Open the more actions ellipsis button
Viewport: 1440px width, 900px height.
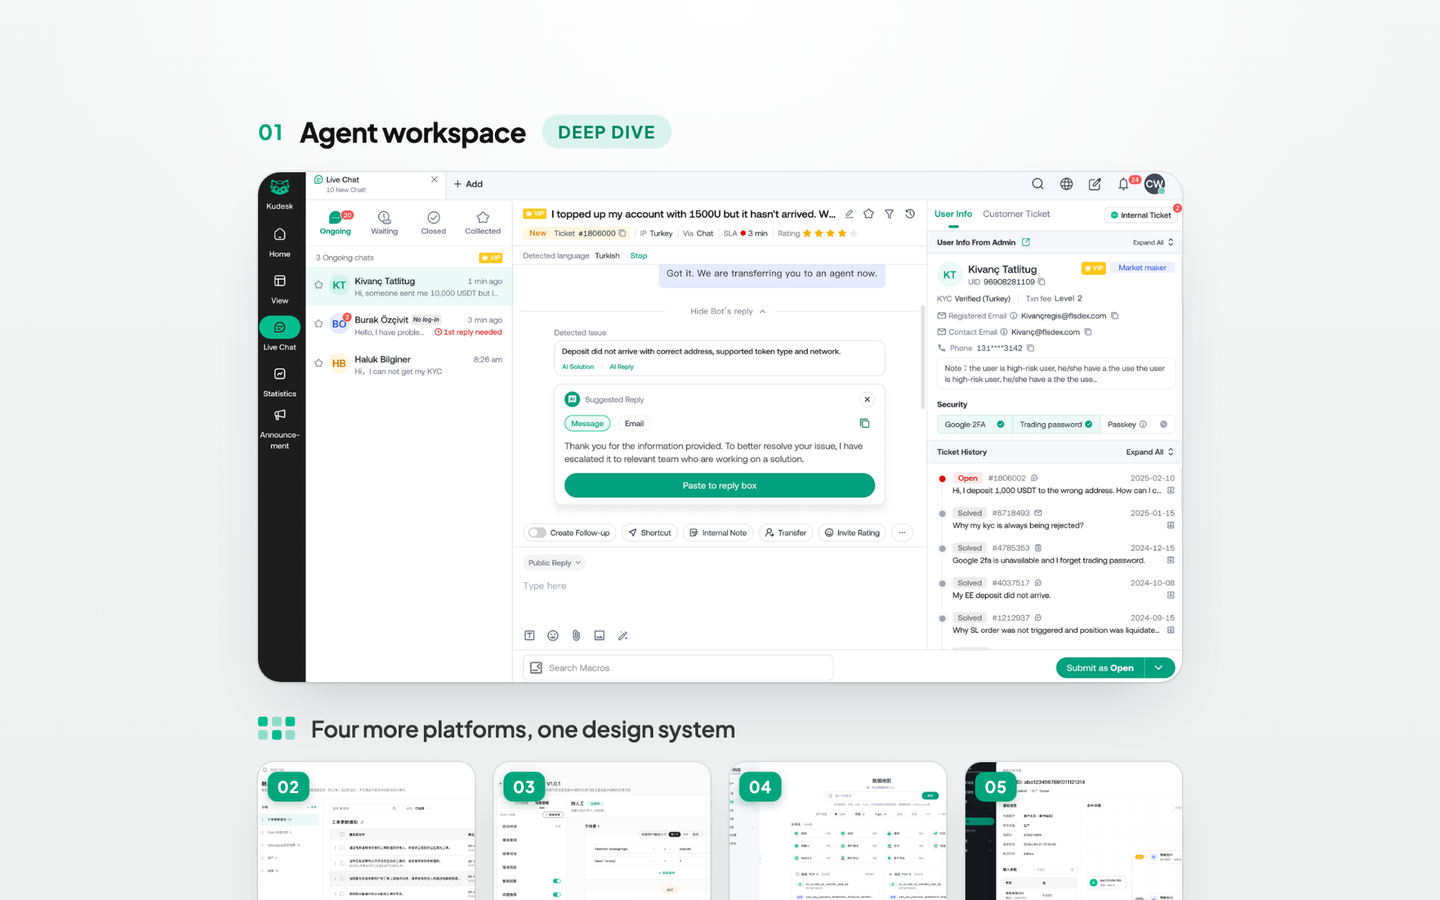click(x=902, y=533)
